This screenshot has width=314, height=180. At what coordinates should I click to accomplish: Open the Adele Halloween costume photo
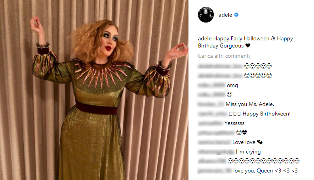(x=94, y=90)
